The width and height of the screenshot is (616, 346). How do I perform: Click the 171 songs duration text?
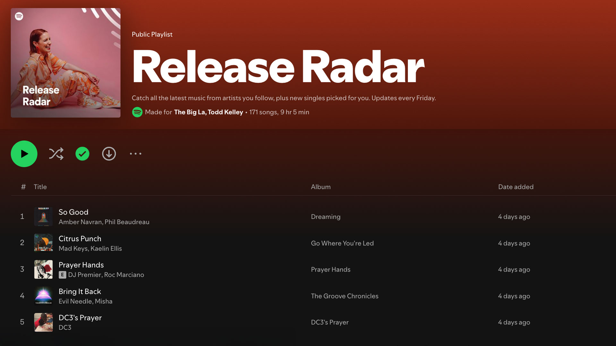click(x=279, y=112)
